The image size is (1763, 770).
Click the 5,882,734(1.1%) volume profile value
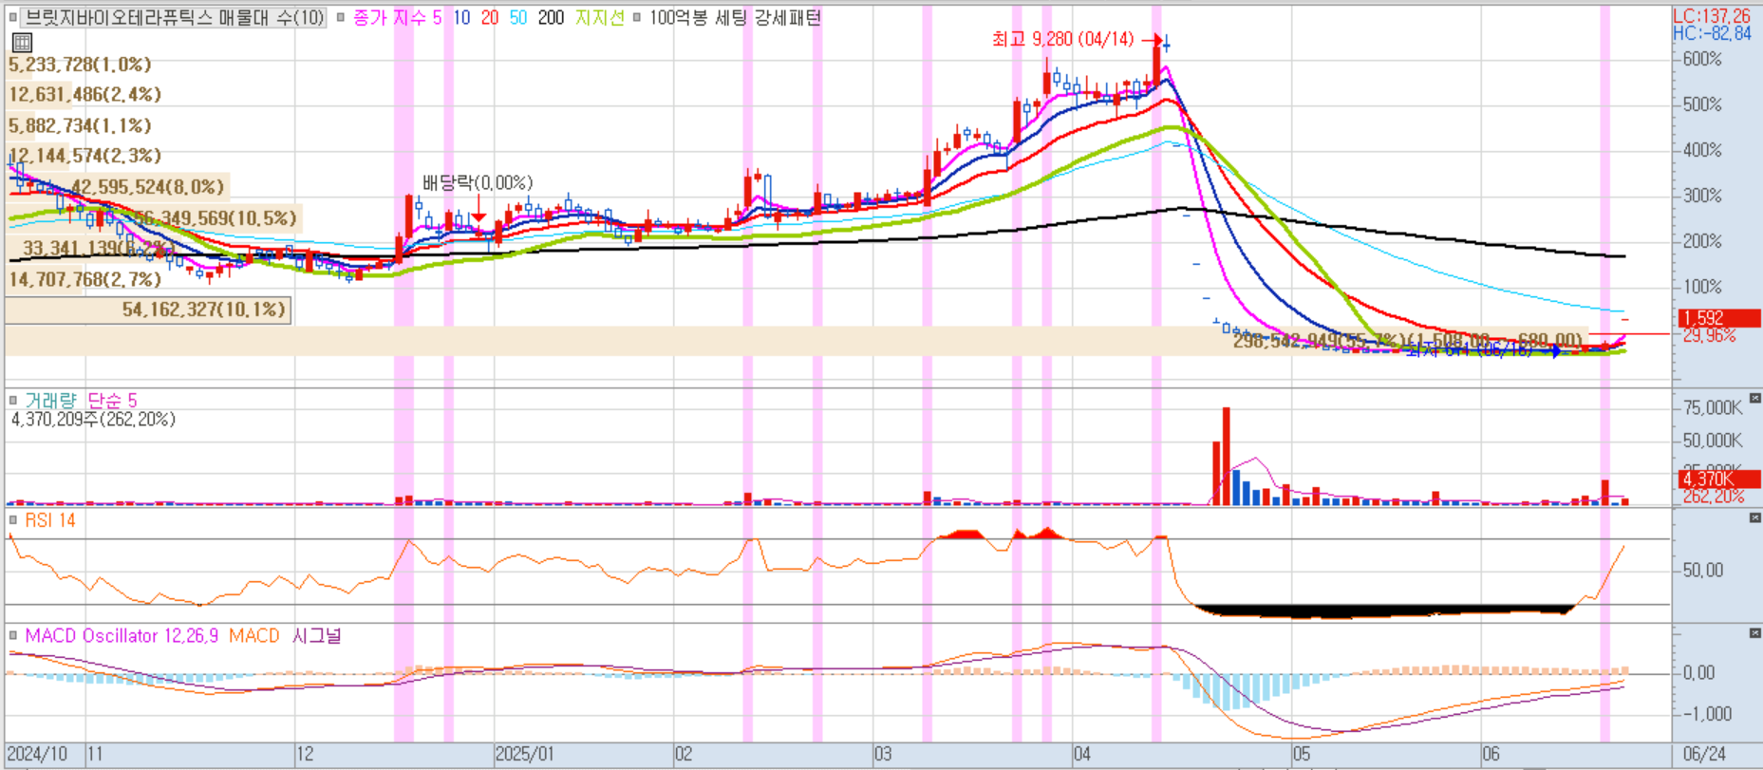click(x=80, y=125)
